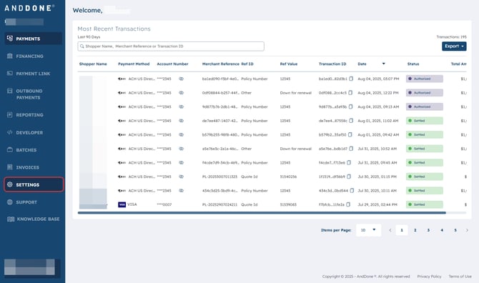Click the horizontal table scrollbar
The height and width of the screenshot is (283, 479).
(262, 213)
